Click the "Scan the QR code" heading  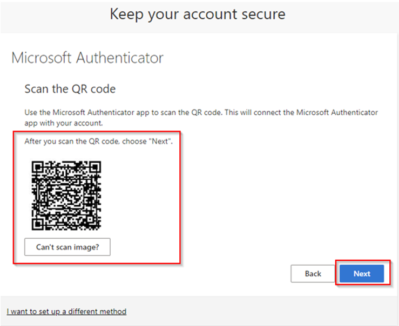70,89
